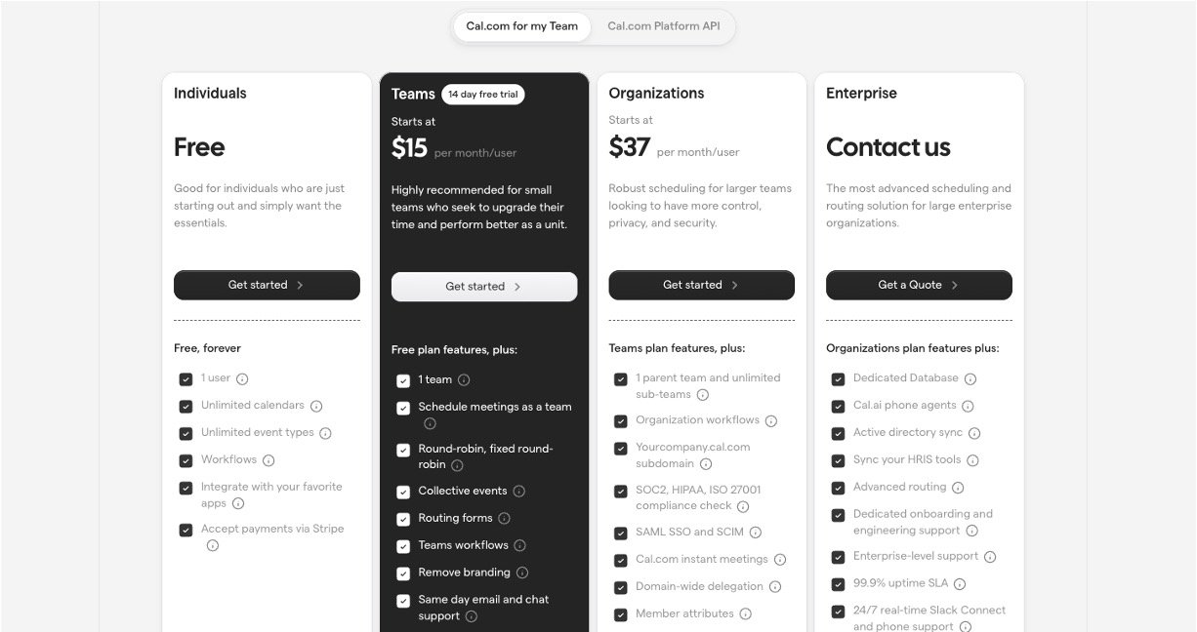The width and height of the screenshot is (1197, 632).
Task: Click info icon next to Unlimited calendars
Action: coord(316,406)
